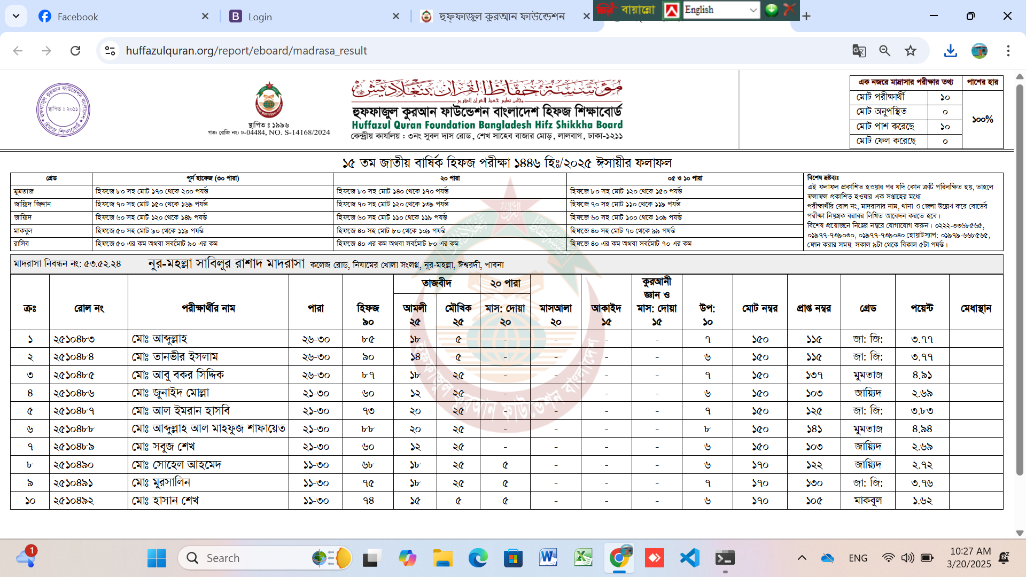Bookmark this page with star icon
The height and width of the screenshot is (577, 1026).
(x=911, y=51)
